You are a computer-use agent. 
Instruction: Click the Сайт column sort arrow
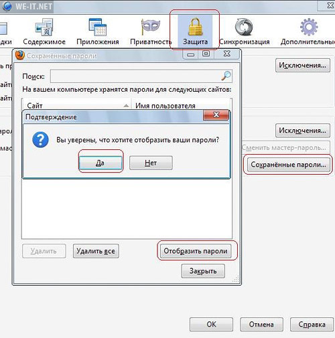pyautogui.click(x=126, y=106)
